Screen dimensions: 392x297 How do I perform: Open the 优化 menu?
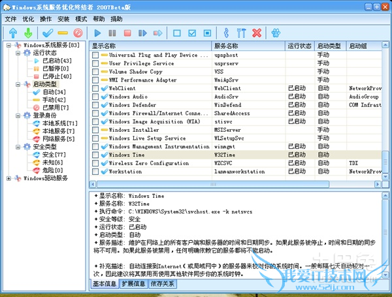[x=28, y=19]
